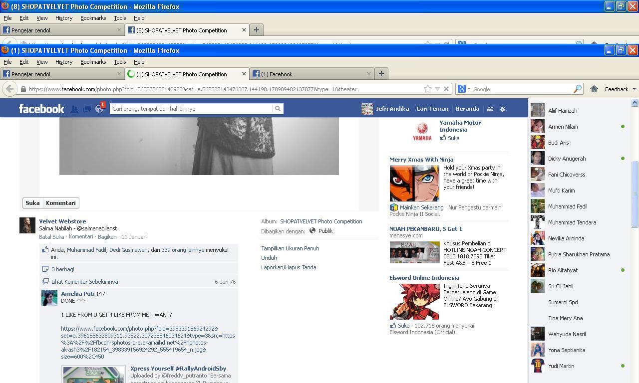Open privacy shortcuts lock icon
Viewport: 639px width, 383px height.
490,109
